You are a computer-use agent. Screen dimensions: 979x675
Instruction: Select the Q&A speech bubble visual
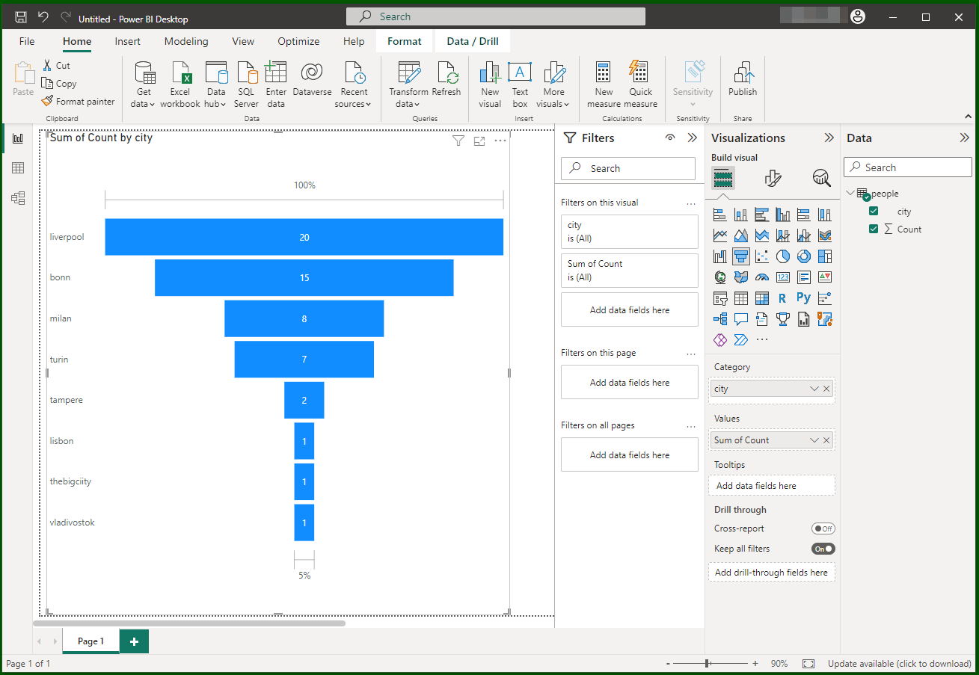(741, 319)
